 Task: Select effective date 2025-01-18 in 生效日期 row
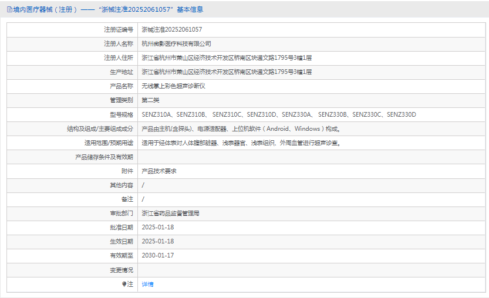[158, 242]
